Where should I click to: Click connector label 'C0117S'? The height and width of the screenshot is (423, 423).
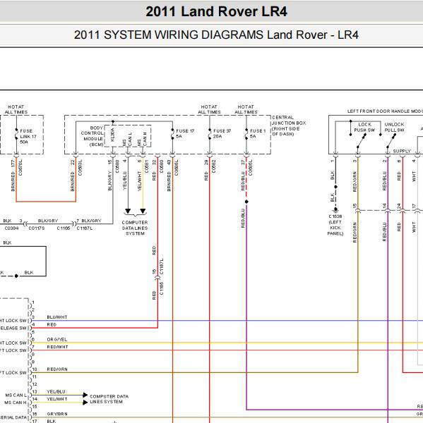tap(37, 228)
